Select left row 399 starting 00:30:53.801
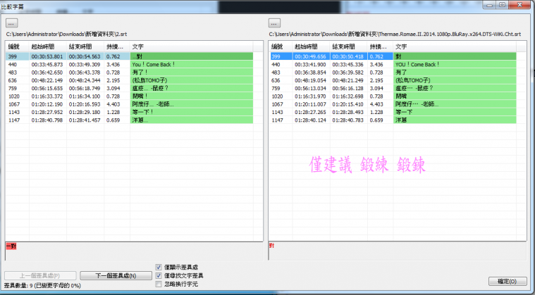This screenshot has height=295, width=535. click(129, 56)
